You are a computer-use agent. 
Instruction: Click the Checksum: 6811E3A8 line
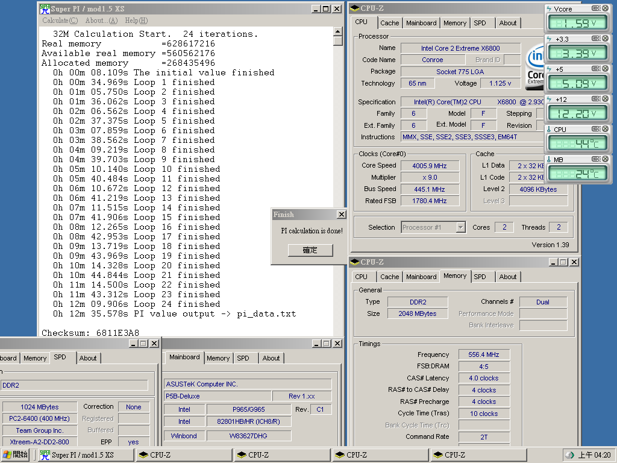click(90, 333)
